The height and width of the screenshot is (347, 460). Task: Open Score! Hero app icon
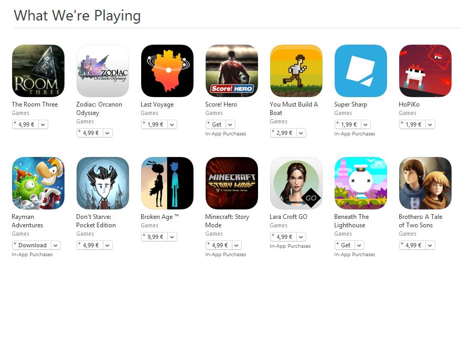[x=232, y=71]
